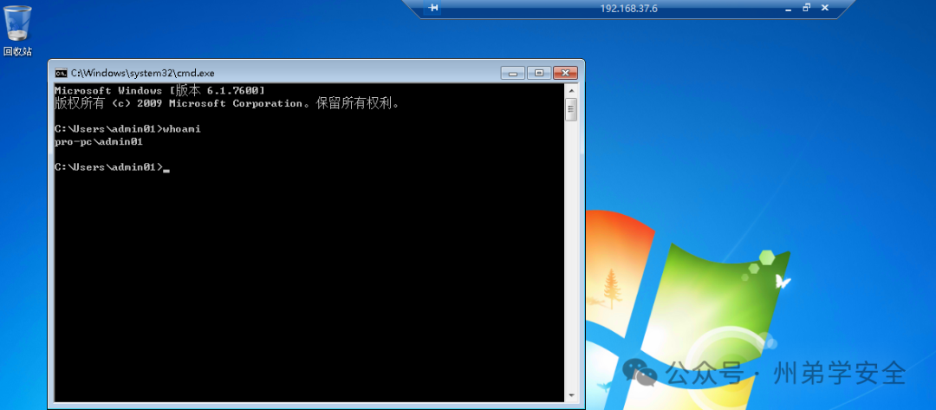Click the cmd scrollbar down arrow

(571, 395)
